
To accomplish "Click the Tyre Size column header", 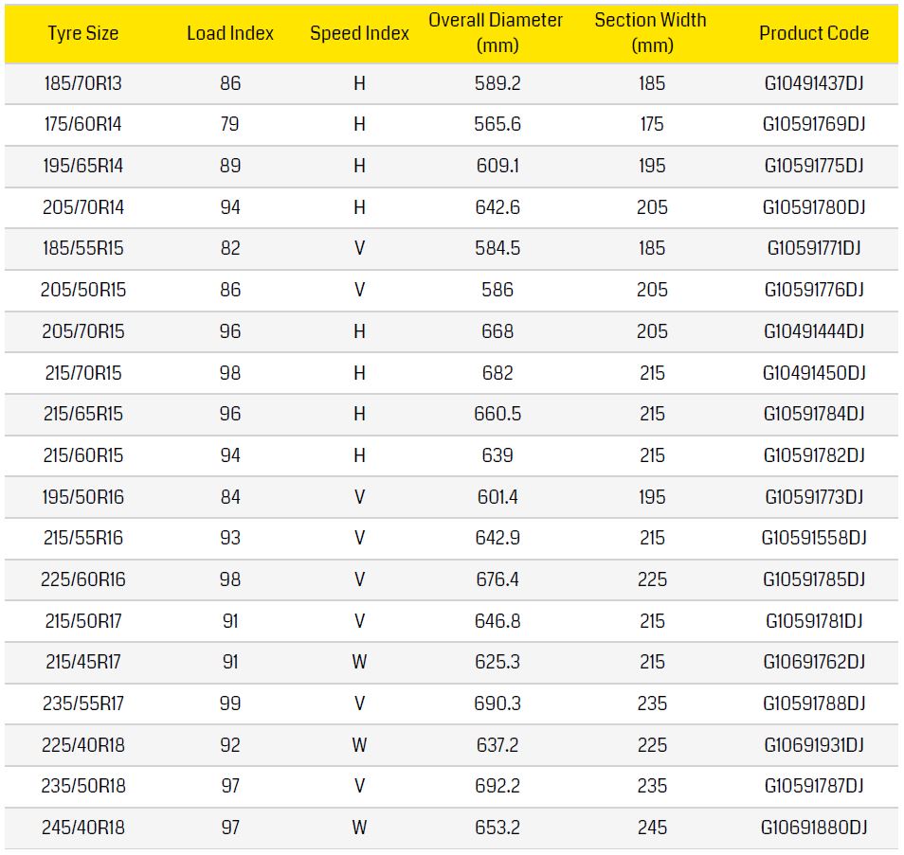I will [x=83, y=33].
